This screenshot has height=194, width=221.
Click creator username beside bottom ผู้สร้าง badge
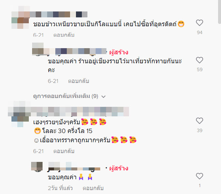pyautogui.click(x=74, y=167)
